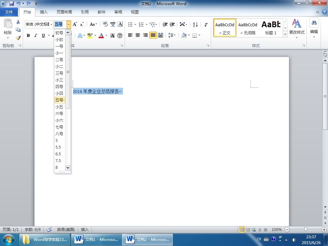Click the Undo arrow icon

tap(18, 3)
